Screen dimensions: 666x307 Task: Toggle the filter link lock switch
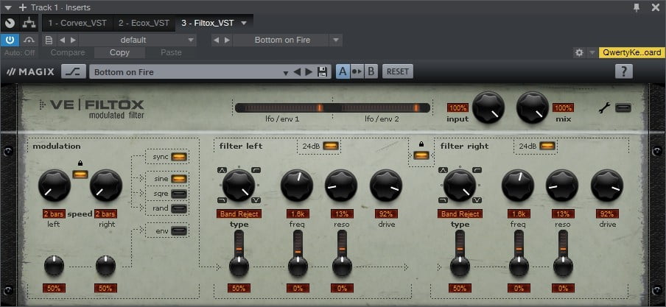(421, 155)
